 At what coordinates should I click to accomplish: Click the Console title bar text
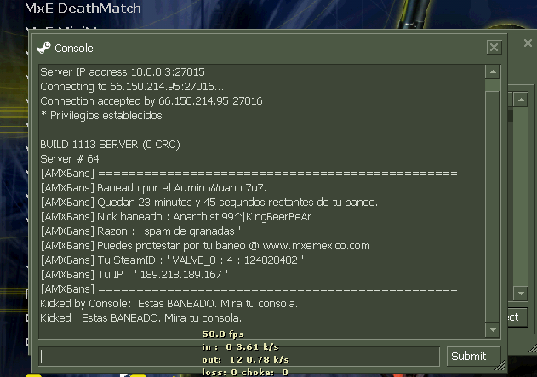click(74, 49)
